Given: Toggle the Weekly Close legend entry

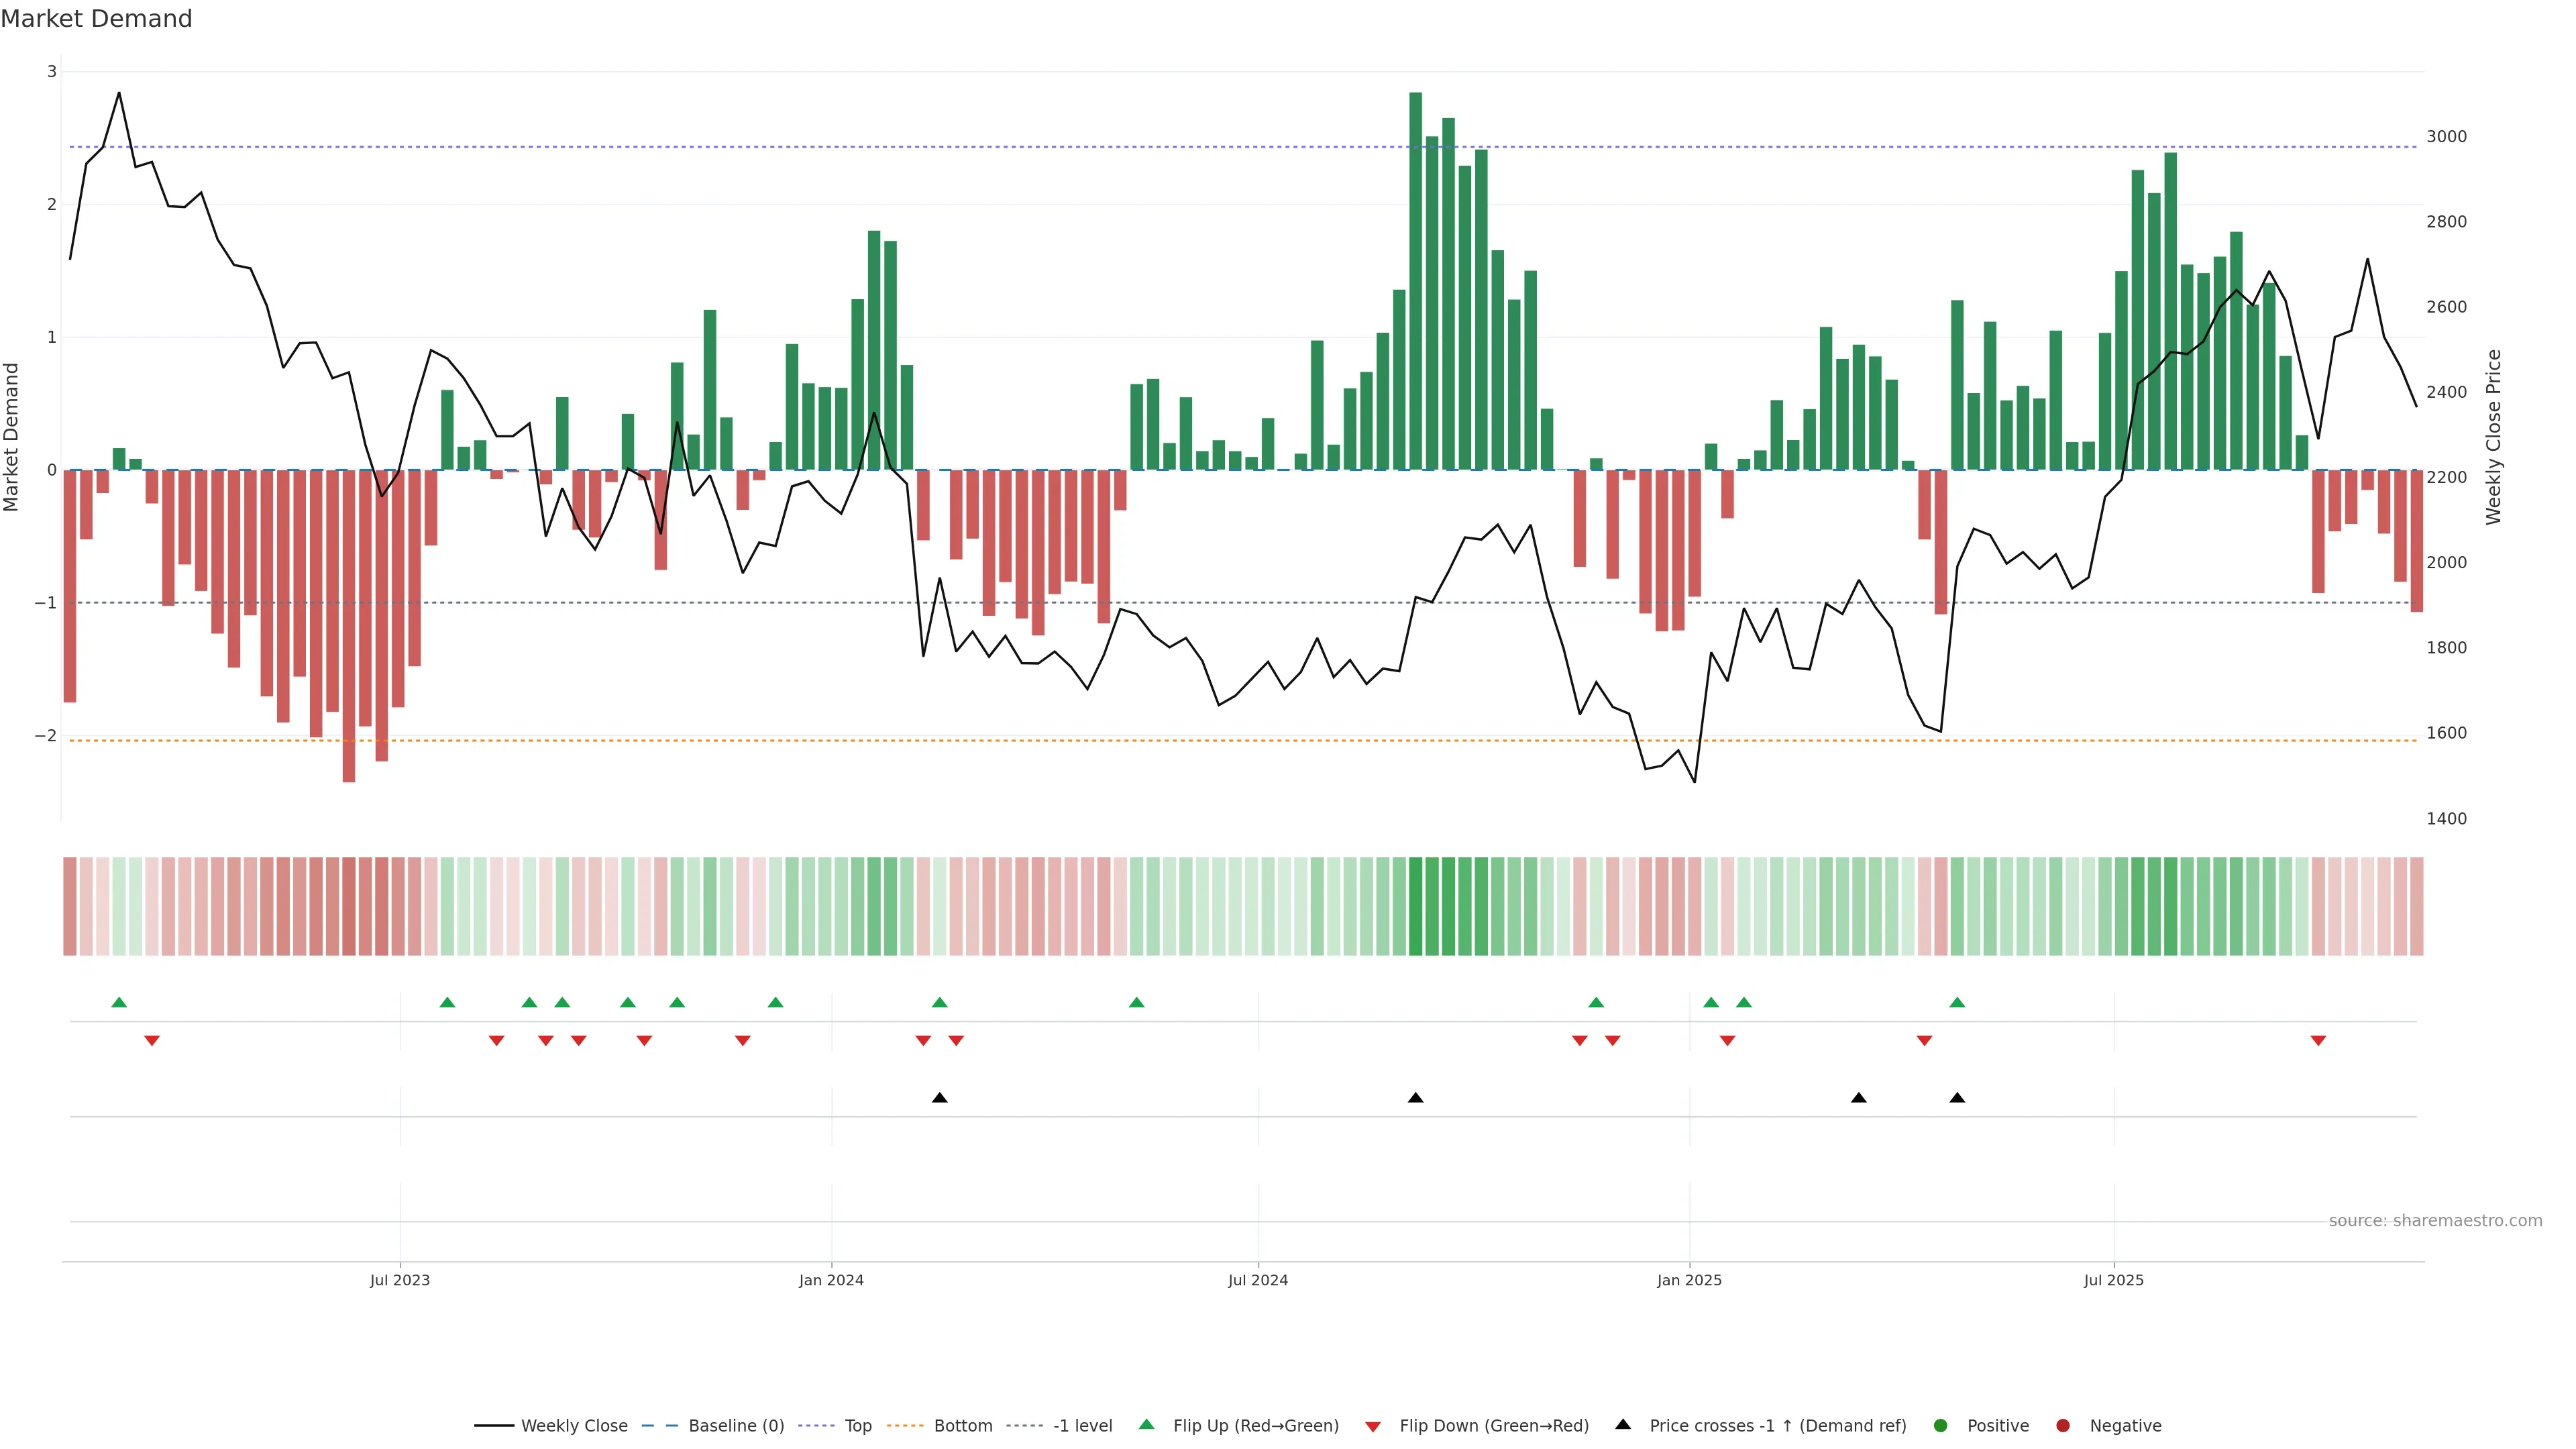Looking at the screenshot, I should pos(574,1425).
